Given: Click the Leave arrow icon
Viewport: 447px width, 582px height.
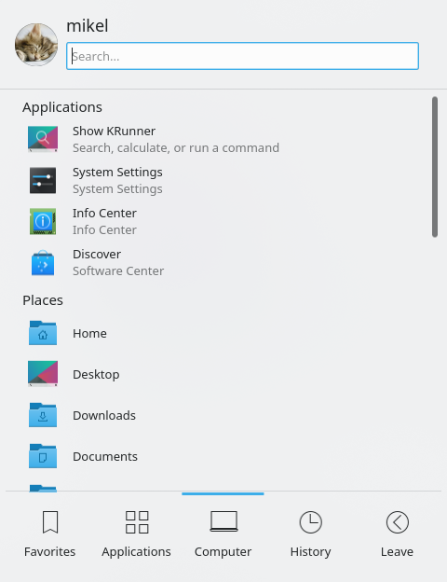Looking at the screenshot, I should [398, 522].
